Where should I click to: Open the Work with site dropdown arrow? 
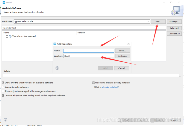tap(148, 22)
